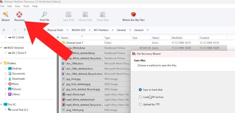Go back with the left arrow

coord(4,30)
